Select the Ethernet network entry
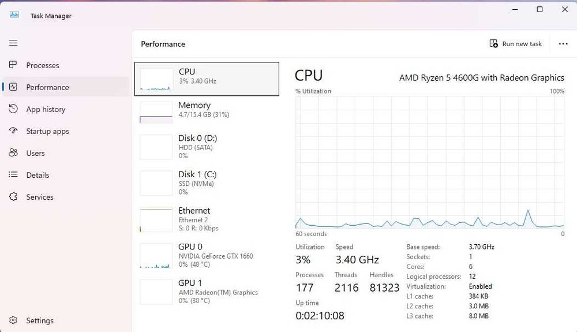This screenshot has width=577, height=332. pos(207,219)
